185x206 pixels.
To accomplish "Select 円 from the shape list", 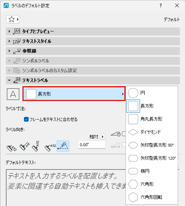I will (x=152, y=93).
